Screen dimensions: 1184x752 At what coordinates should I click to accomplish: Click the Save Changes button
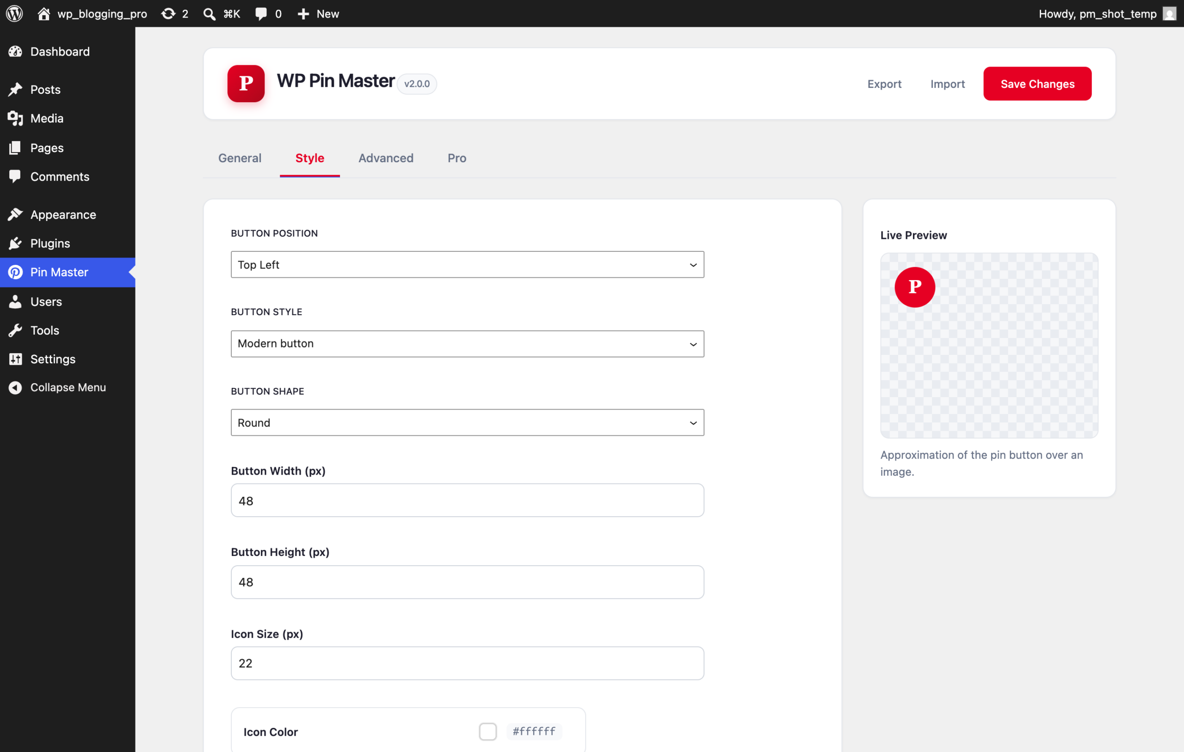pyautogui.click(x=1037, y=84)
